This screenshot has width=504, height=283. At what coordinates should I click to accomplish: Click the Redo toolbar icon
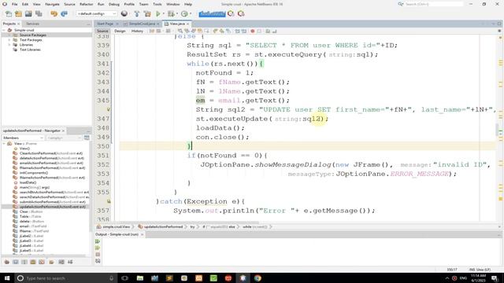point(64,14)
